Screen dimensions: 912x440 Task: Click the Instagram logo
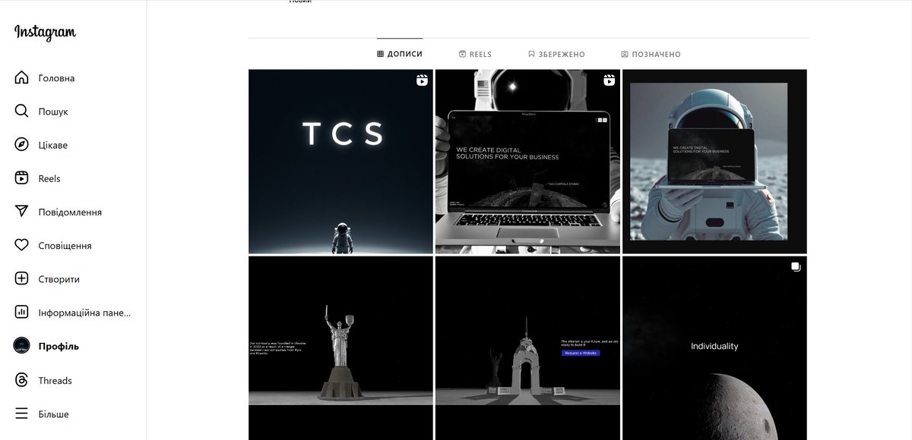click(x=45, y=33)
